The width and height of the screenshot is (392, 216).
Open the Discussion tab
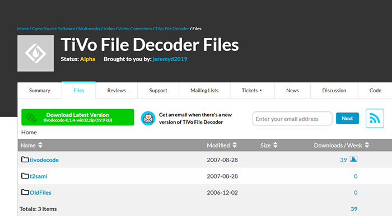(x=334, y=91)
